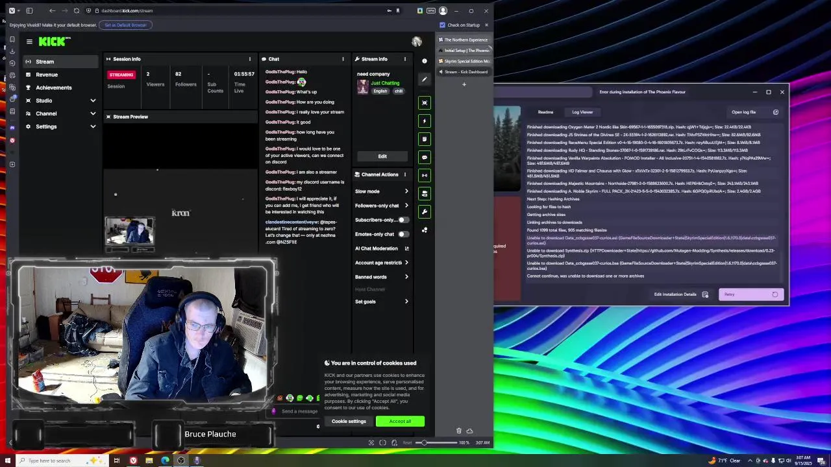The width and height of the screenshot is (831, 467).
Task: Open the Kick hamburger menu
Action: 29,42
